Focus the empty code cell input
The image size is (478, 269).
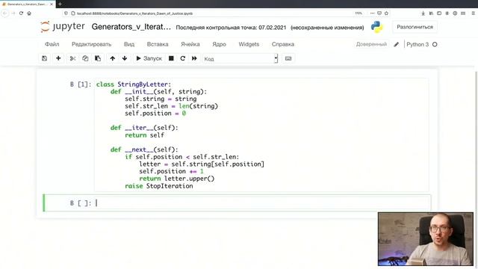coord(262,202)
